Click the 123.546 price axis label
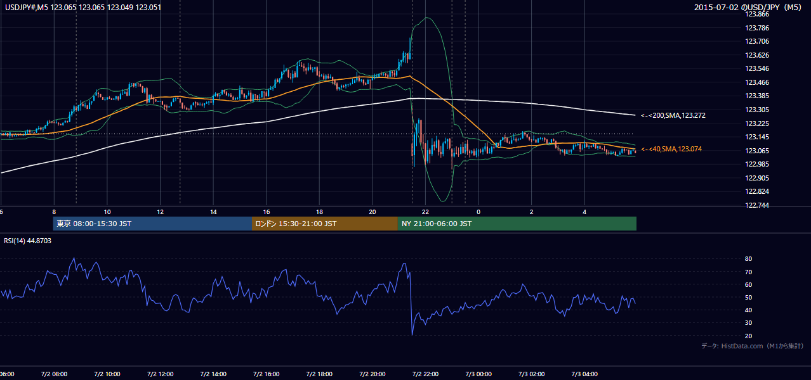 tap(758, 68)
